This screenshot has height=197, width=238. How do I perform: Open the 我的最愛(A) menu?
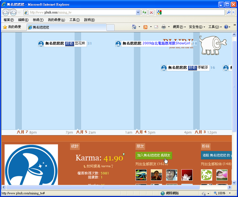click(56, 20)
